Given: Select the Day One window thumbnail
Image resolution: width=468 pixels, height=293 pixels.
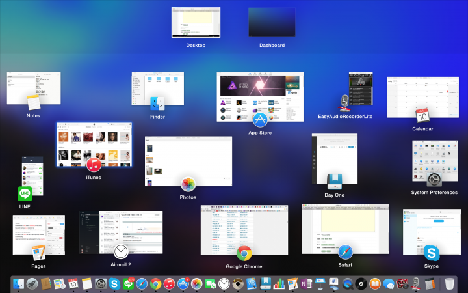Looking at the screenshot, I should 335,159.
